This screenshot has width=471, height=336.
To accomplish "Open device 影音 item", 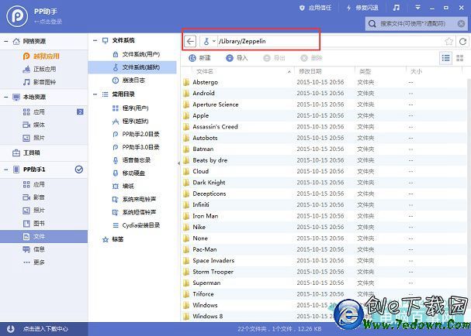I will coord(34,197).
